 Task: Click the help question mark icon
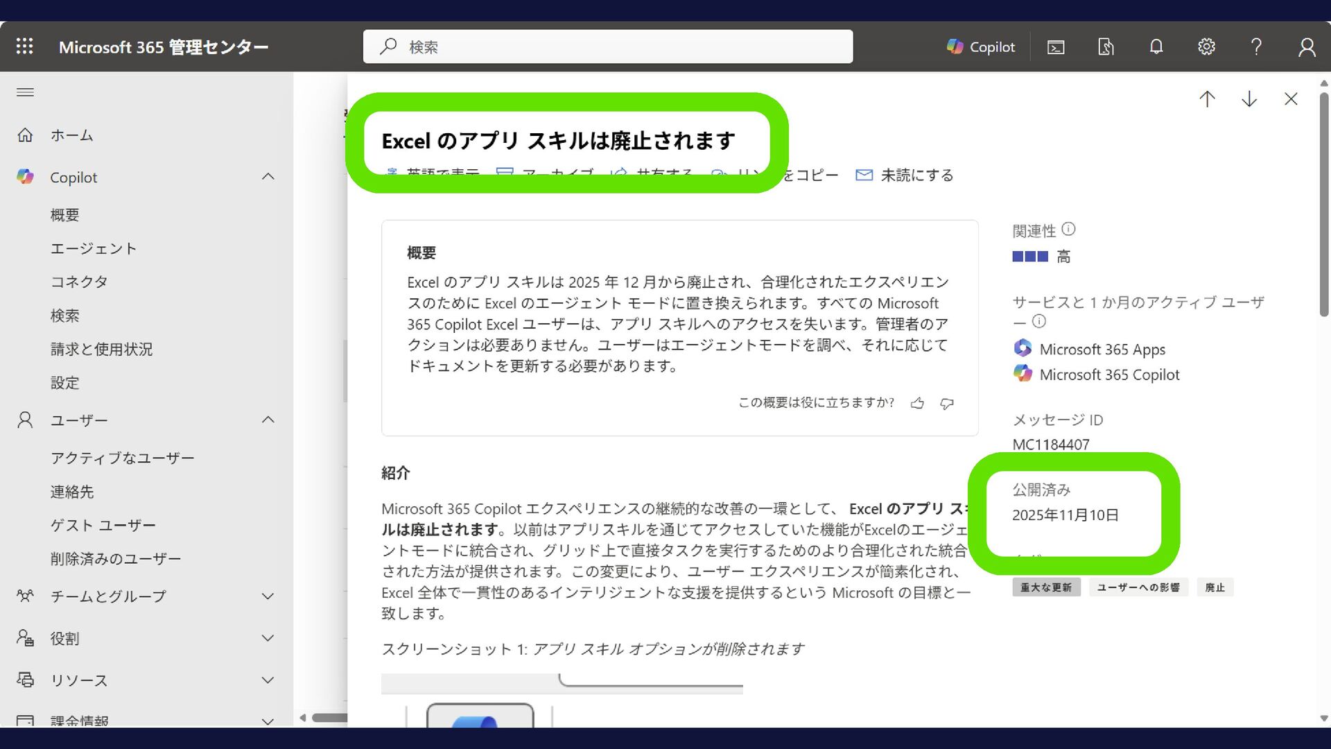(1256, 46)
